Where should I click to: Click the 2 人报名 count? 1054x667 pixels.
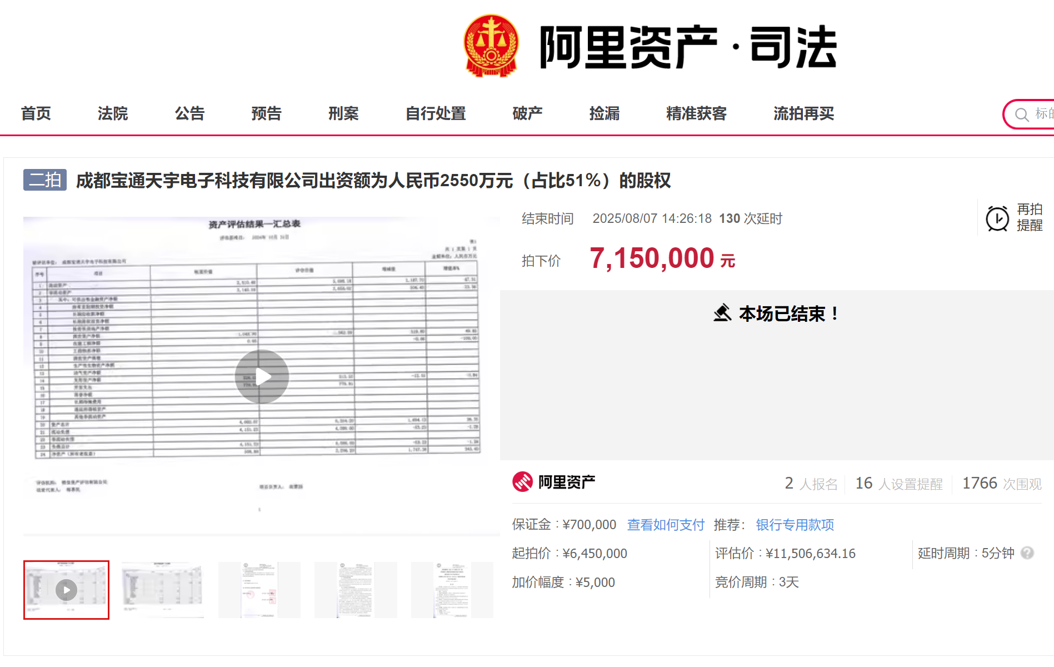(811, 484)
